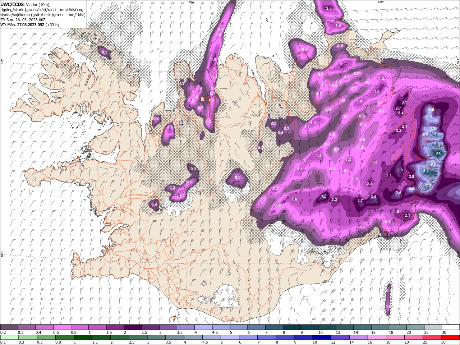This screenshot has height=345, width=460.
Task: Click light periwinkle swatch at 4 in top legend
Action: pyautogui.click(x=203, y=327)
